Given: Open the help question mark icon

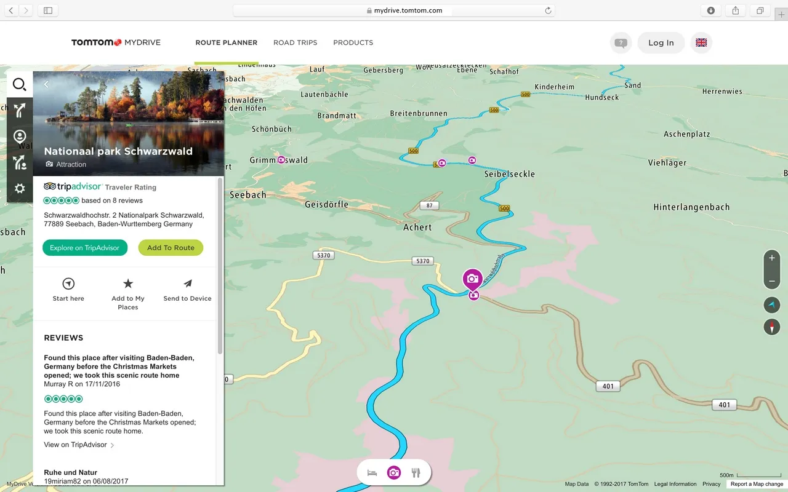Looking at the screenshot, I should point(621,42).
